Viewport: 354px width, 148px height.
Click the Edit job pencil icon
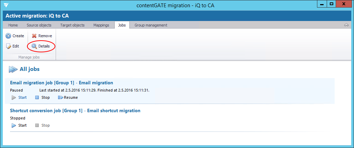pos(9,46)
